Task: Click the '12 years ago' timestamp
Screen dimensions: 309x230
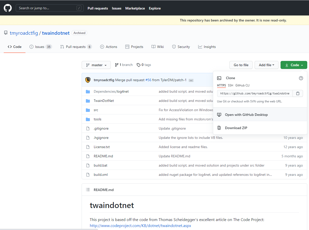Action: pyautogui.click(x=293, y=147)
